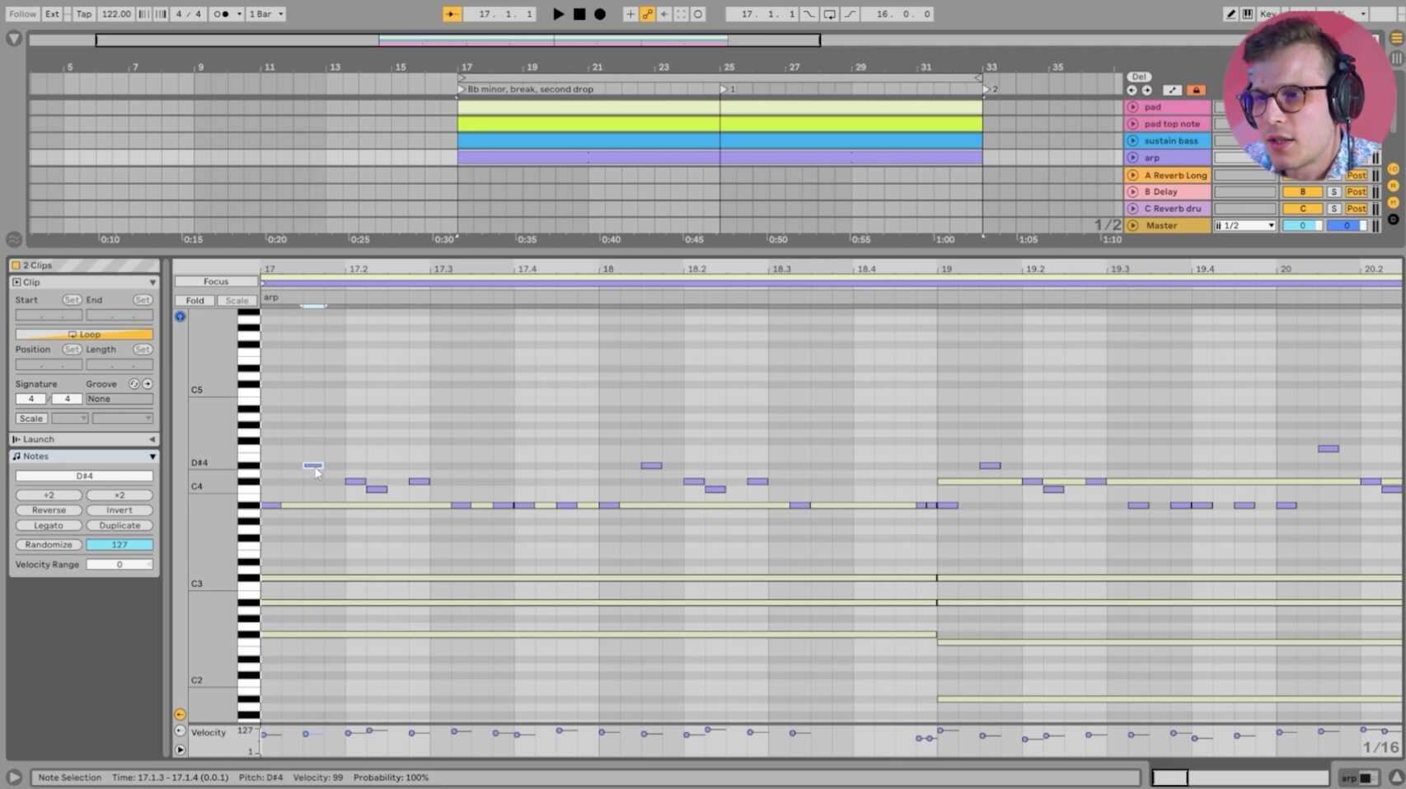Viewport: 1406px width, 789px height.
Task: Click the Velocity Range value slider
Action: tap(120, 565)
